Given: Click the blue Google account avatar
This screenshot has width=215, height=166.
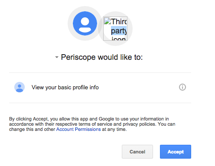Looking at the screenshot, I should (x=85, y=23).
